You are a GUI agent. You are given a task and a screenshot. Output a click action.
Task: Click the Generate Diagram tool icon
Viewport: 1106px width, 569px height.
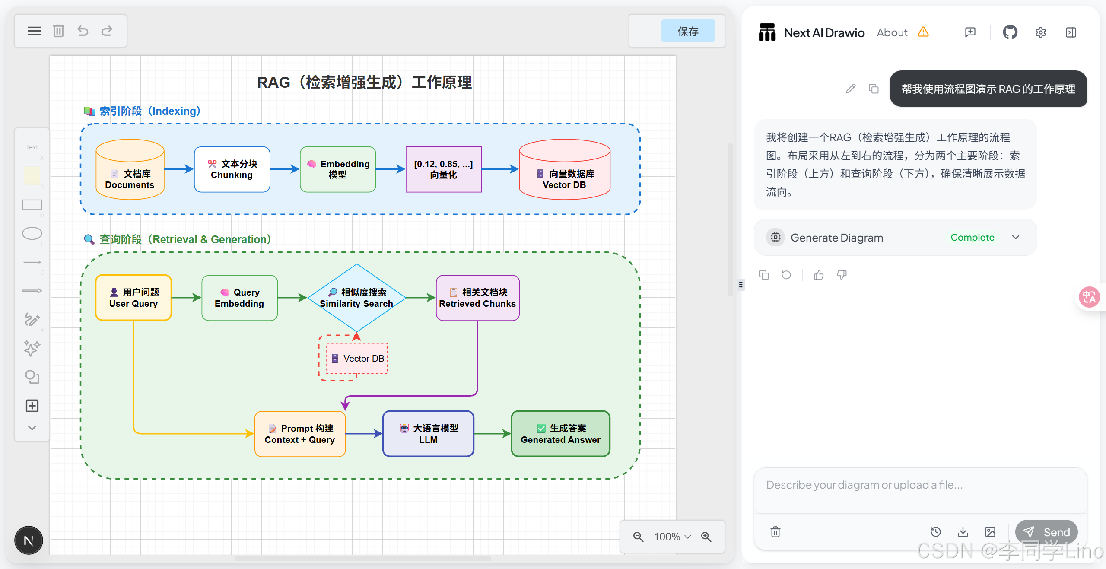click(775, 237)
